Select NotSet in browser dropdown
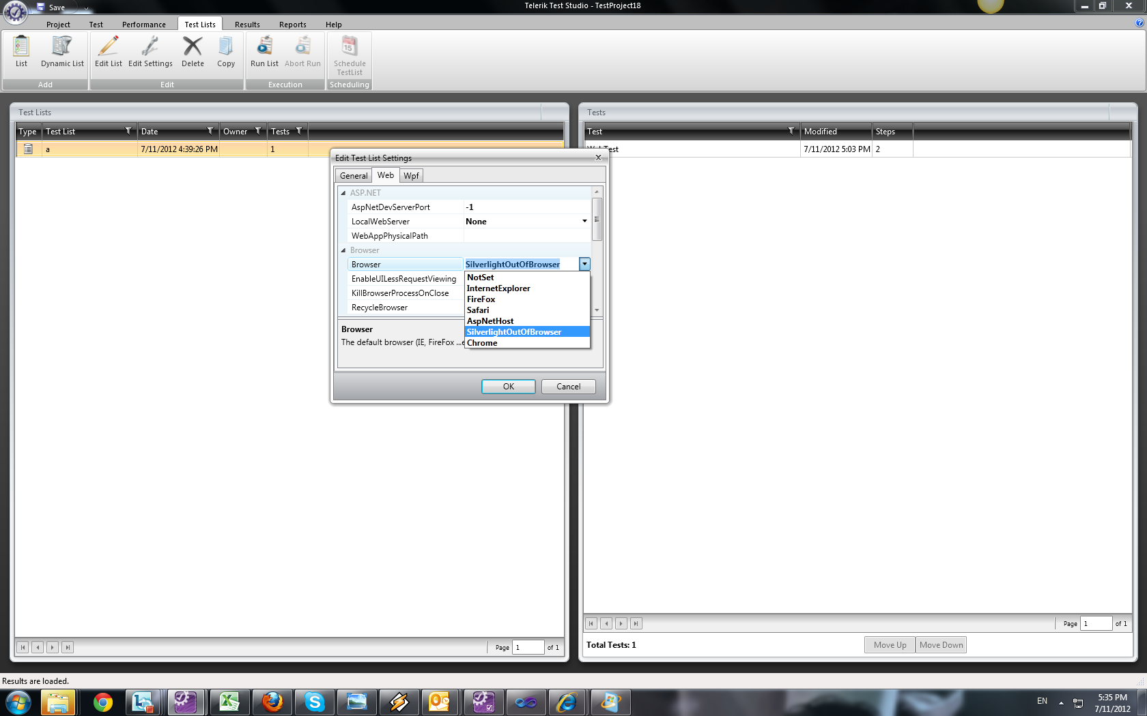 (x=527, y=278)
